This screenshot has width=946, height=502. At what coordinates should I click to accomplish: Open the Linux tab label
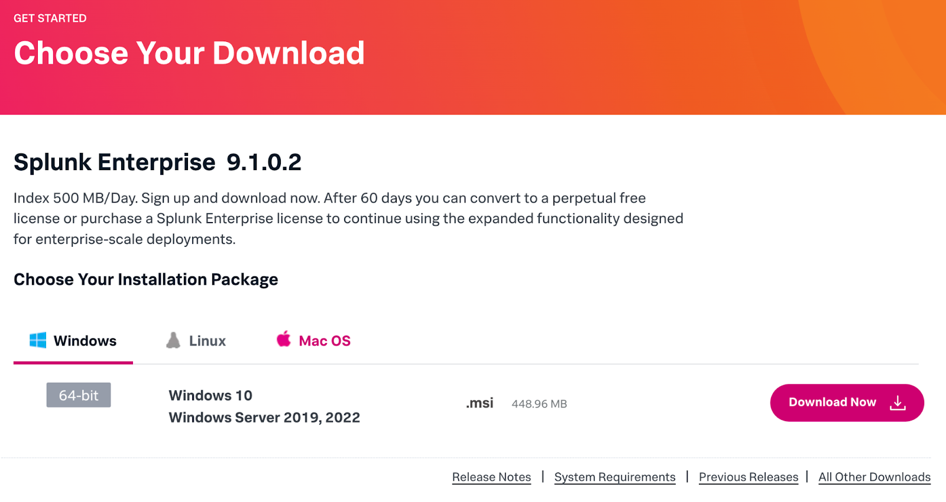(x=207, y=341)
